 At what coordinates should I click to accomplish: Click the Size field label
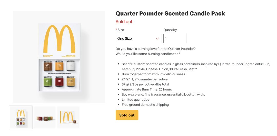[121, 30]
